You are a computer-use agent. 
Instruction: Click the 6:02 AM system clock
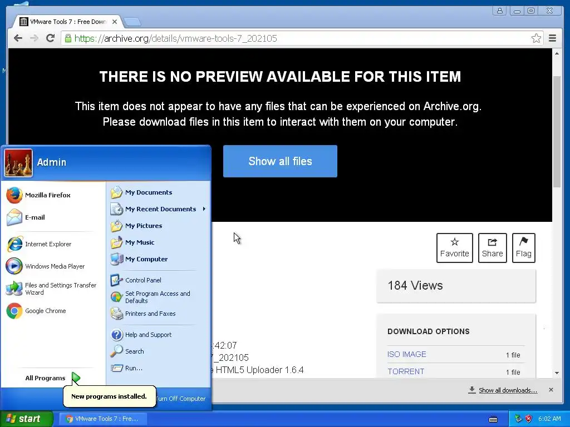tap(549, 419)
